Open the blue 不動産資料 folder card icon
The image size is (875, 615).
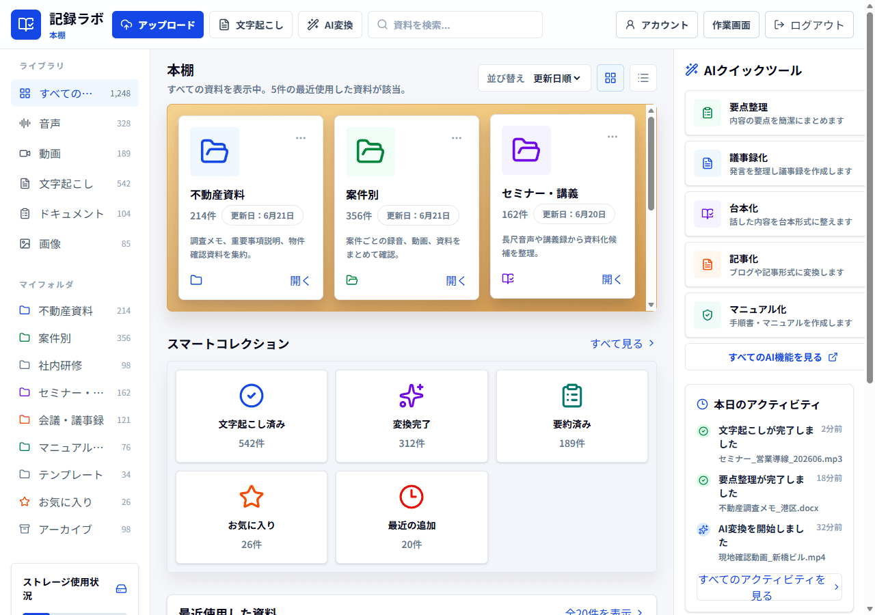click(215, 152)
